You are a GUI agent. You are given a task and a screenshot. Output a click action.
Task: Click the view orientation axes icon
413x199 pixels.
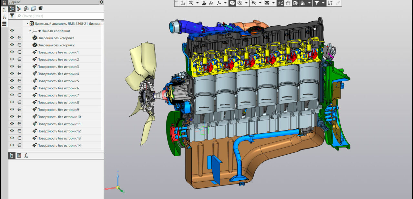[x=219, y=3]
